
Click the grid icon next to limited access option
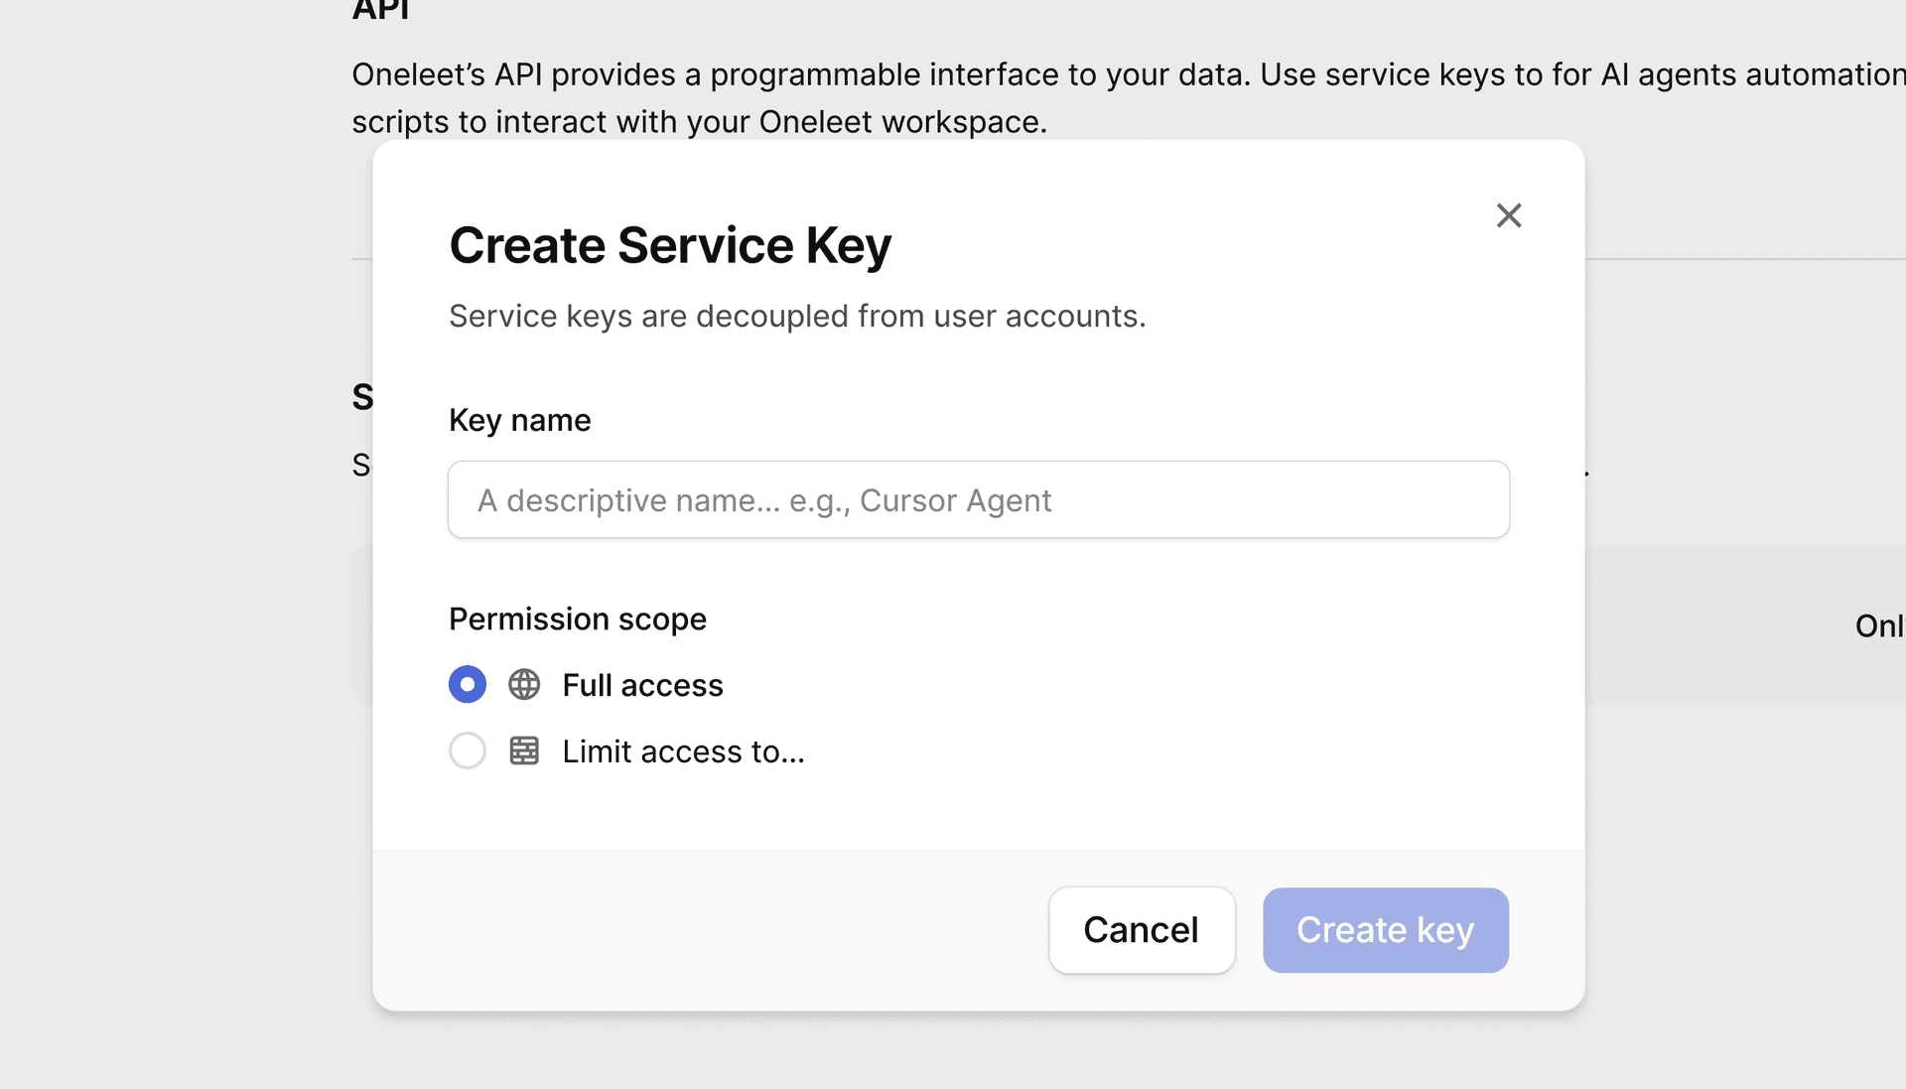pyautogui.click(x=523, y=750)
